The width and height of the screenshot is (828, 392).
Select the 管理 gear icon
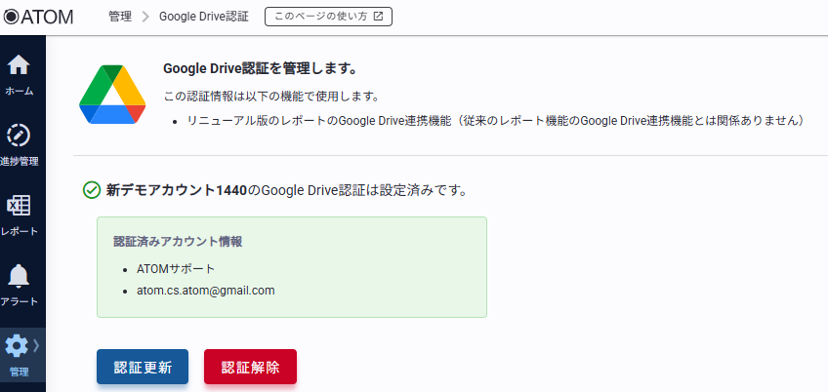click(x=17, y=346)
